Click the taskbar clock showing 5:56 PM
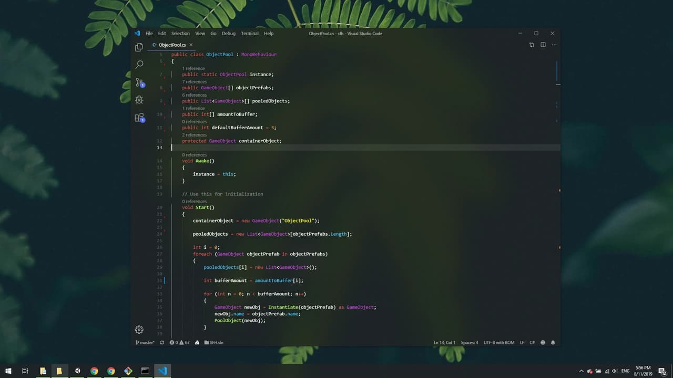Image resolution: width=673 pixels, height=378 pixels. pyautogui.click(x=643, y=371)
